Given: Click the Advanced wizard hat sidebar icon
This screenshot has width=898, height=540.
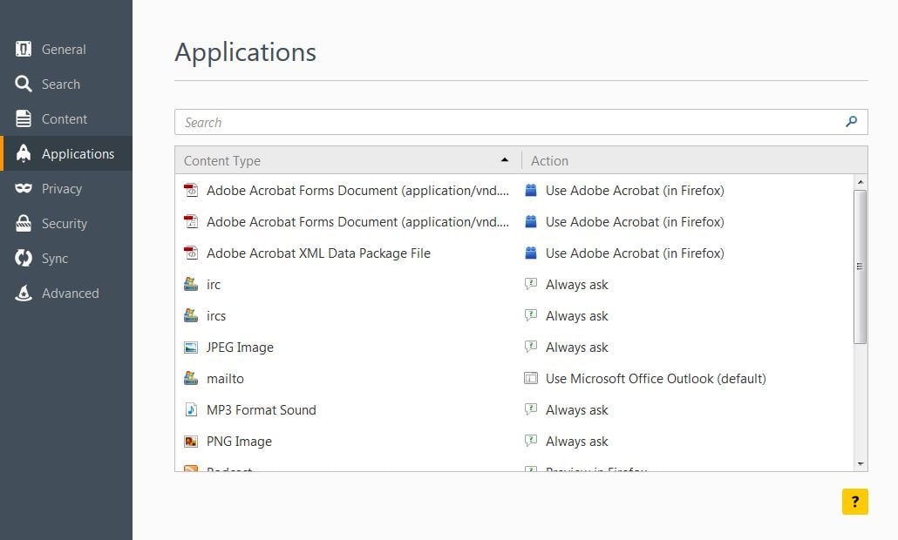Looking at the screenshot, I should point(24,293).
